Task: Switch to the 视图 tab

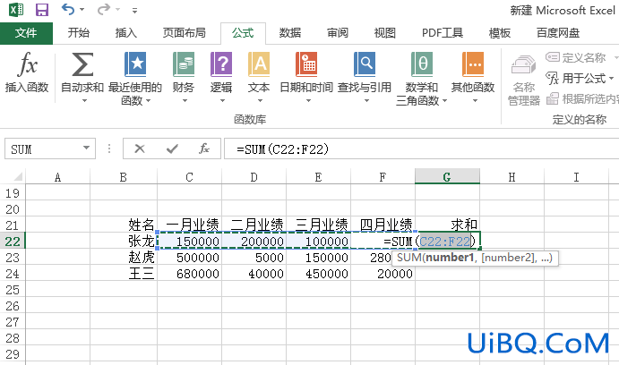Action: click(385, 33)
